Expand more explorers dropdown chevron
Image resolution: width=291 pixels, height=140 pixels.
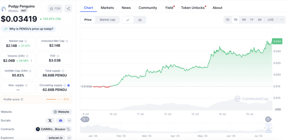coord(69,138)
